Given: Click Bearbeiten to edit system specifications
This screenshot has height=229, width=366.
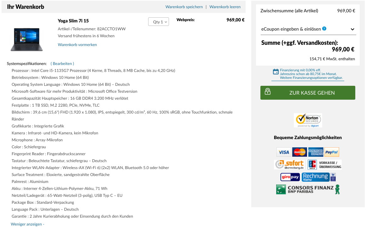Looking at the screenshot, I should click(x=62, y=63).
